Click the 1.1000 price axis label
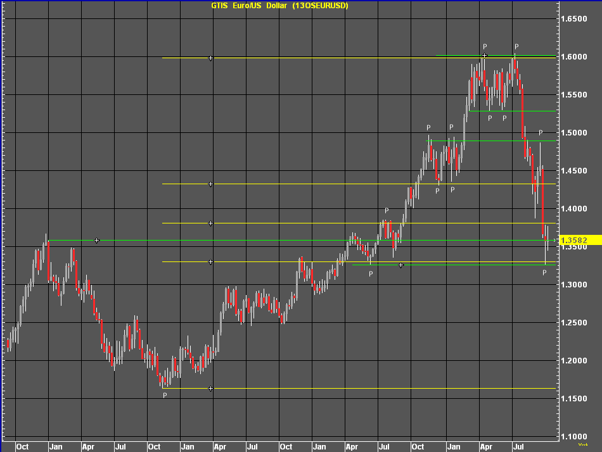The width and height of the screenshot is (602, 452). tap(573, 437)
